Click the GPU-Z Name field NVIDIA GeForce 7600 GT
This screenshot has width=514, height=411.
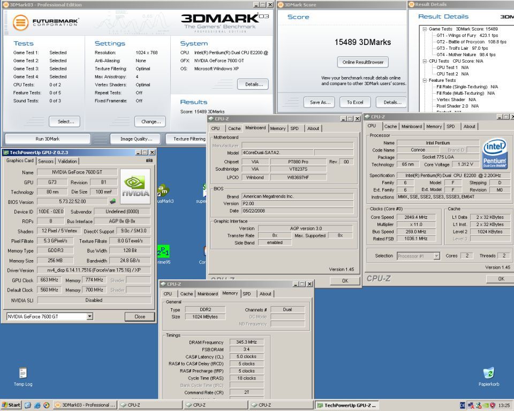click(77, 172)
